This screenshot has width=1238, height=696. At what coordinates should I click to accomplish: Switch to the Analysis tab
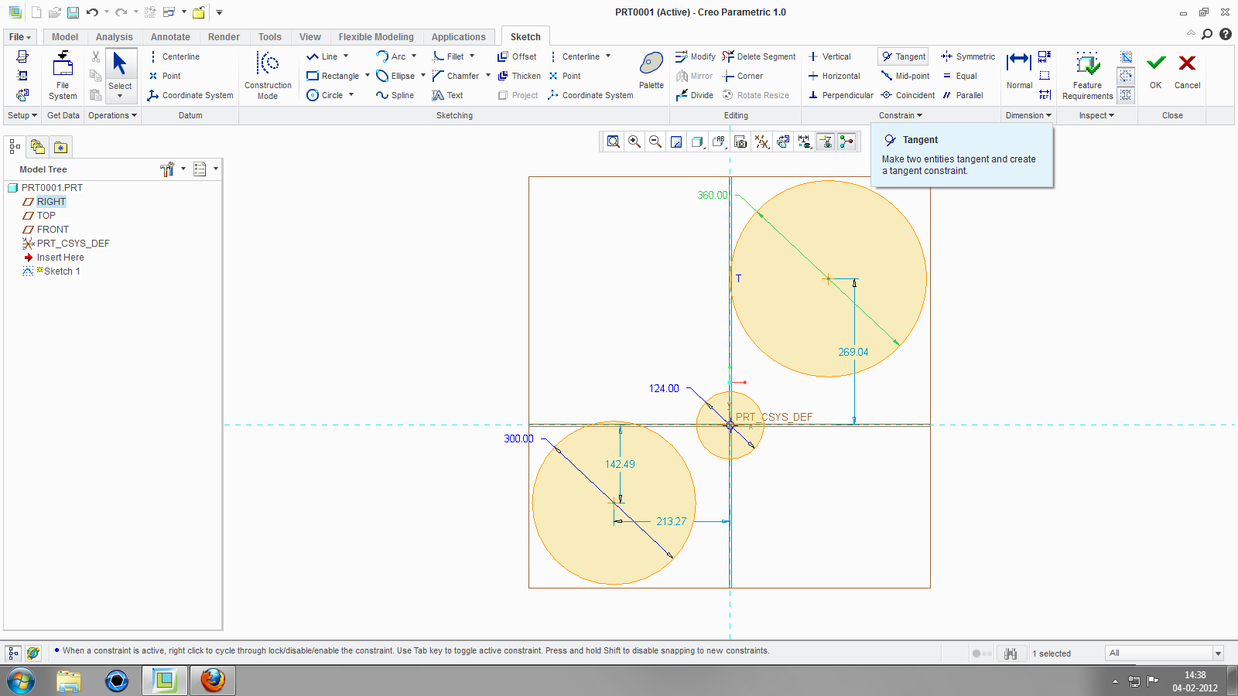pyautogui.click(x=115, y=37)
